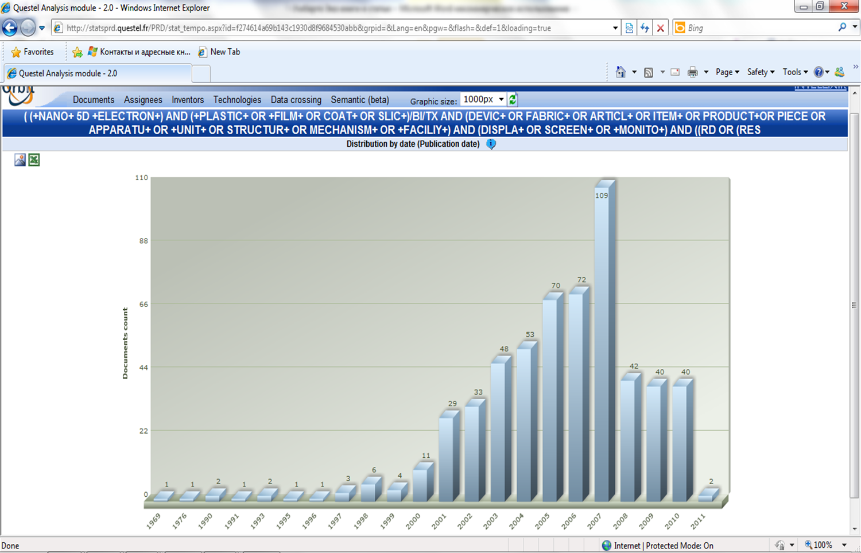
Task: Click the Read Mail envelope icon
Action: [x=675, y=72]
